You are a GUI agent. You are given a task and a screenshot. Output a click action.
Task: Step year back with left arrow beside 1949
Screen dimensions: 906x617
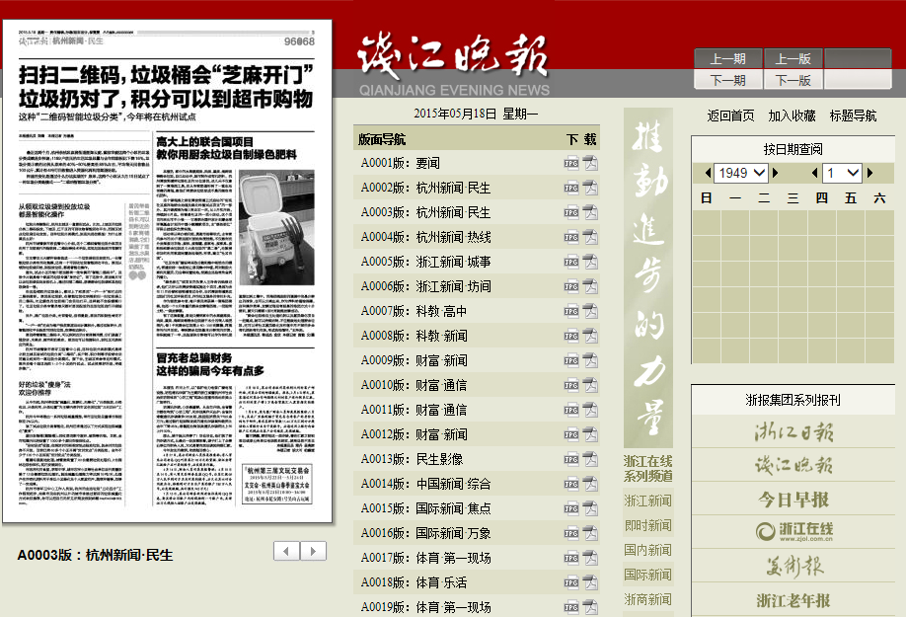pos(709,173)
